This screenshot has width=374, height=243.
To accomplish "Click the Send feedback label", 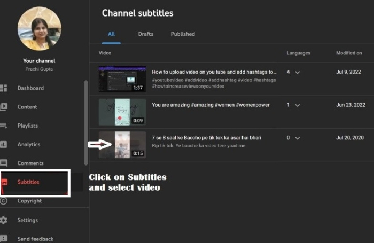I will point(36,239).
